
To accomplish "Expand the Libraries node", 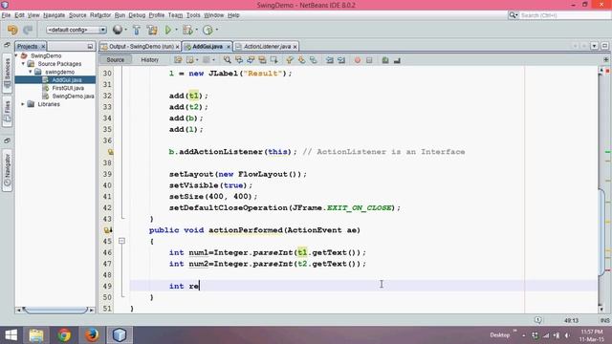I will (x=23, y=104).
